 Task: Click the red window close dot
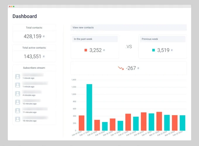click(x=10, y=6)
